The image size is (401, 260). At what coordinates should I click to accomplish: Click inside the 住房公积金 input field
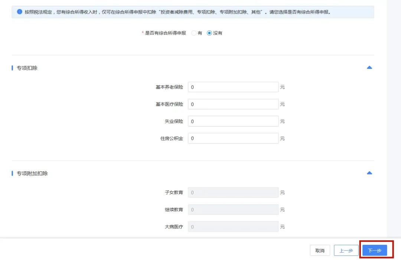(x=233, y=138)
